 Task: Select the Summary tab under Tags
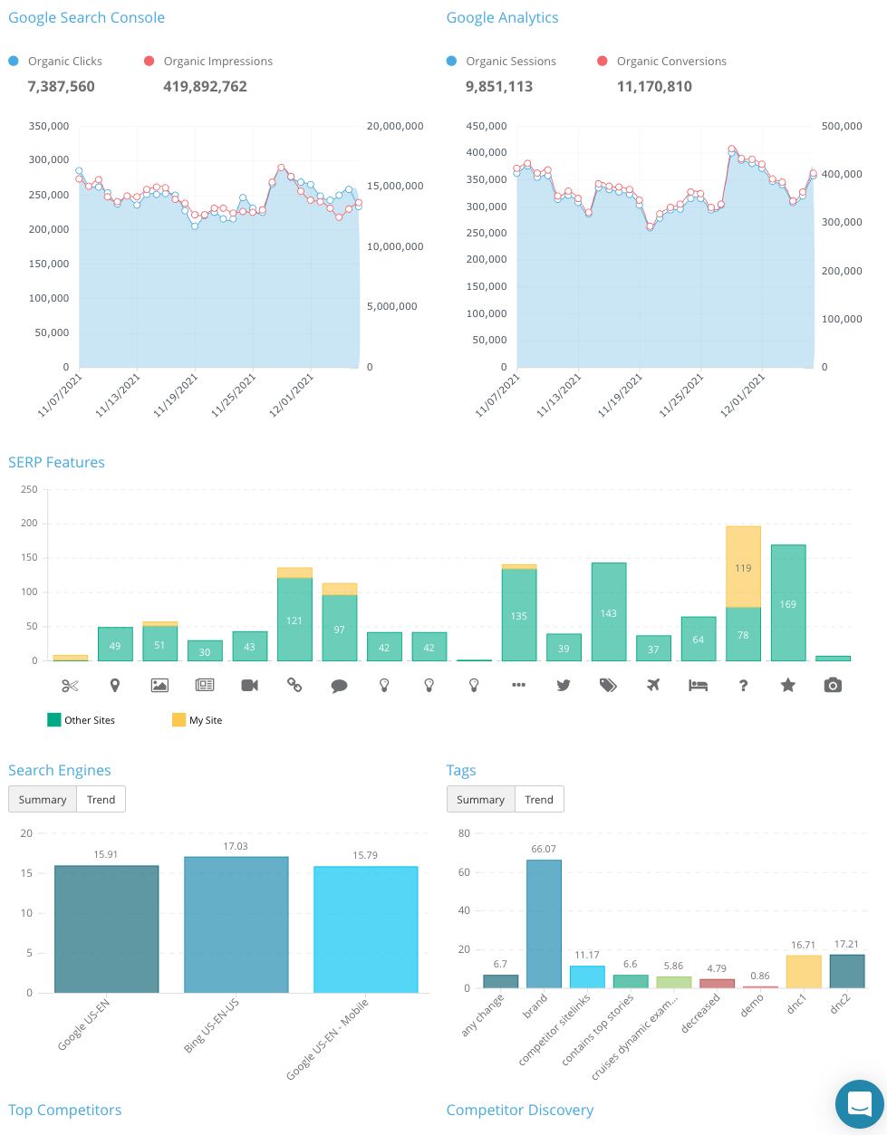480,800
